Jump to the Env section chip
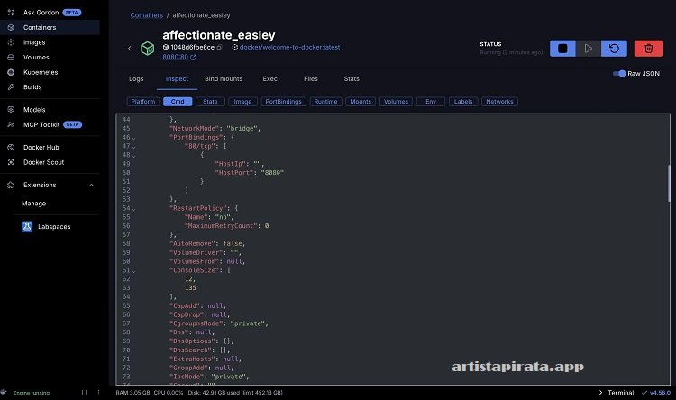Screen dimensions: 676x400 coord(431,102)
